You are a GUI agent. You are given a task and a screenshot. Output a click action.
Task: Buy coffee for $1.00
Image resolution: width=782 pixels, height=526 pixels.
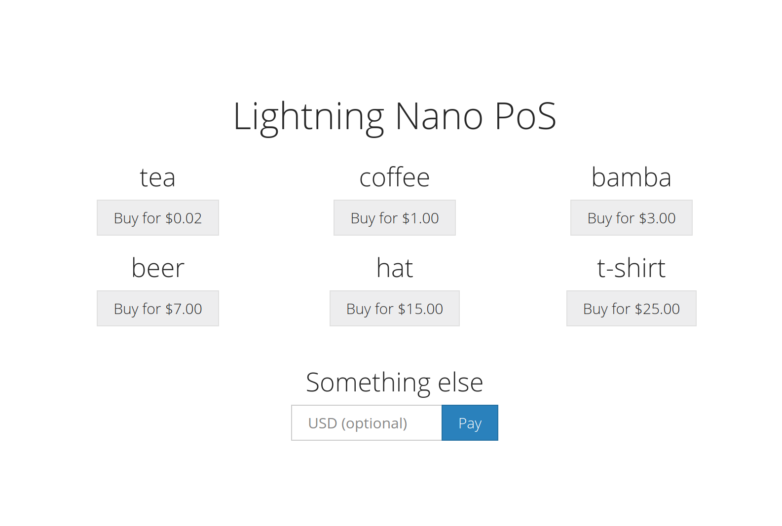pos(395,217)
